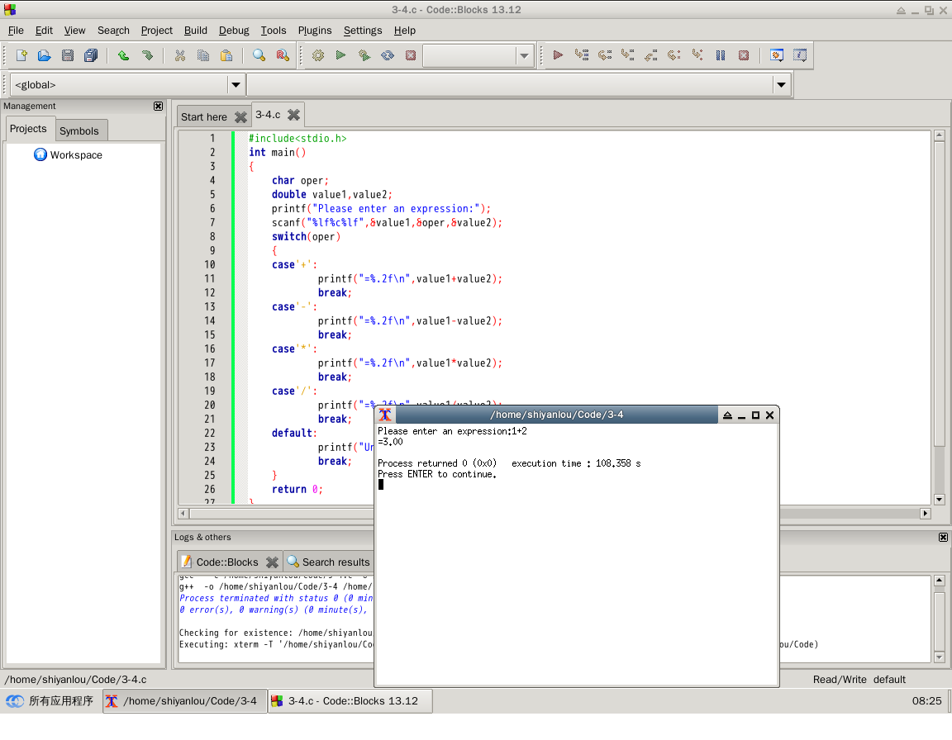
Task: Expand the <global> scope dropdown
Action: [x=236, y=84]
